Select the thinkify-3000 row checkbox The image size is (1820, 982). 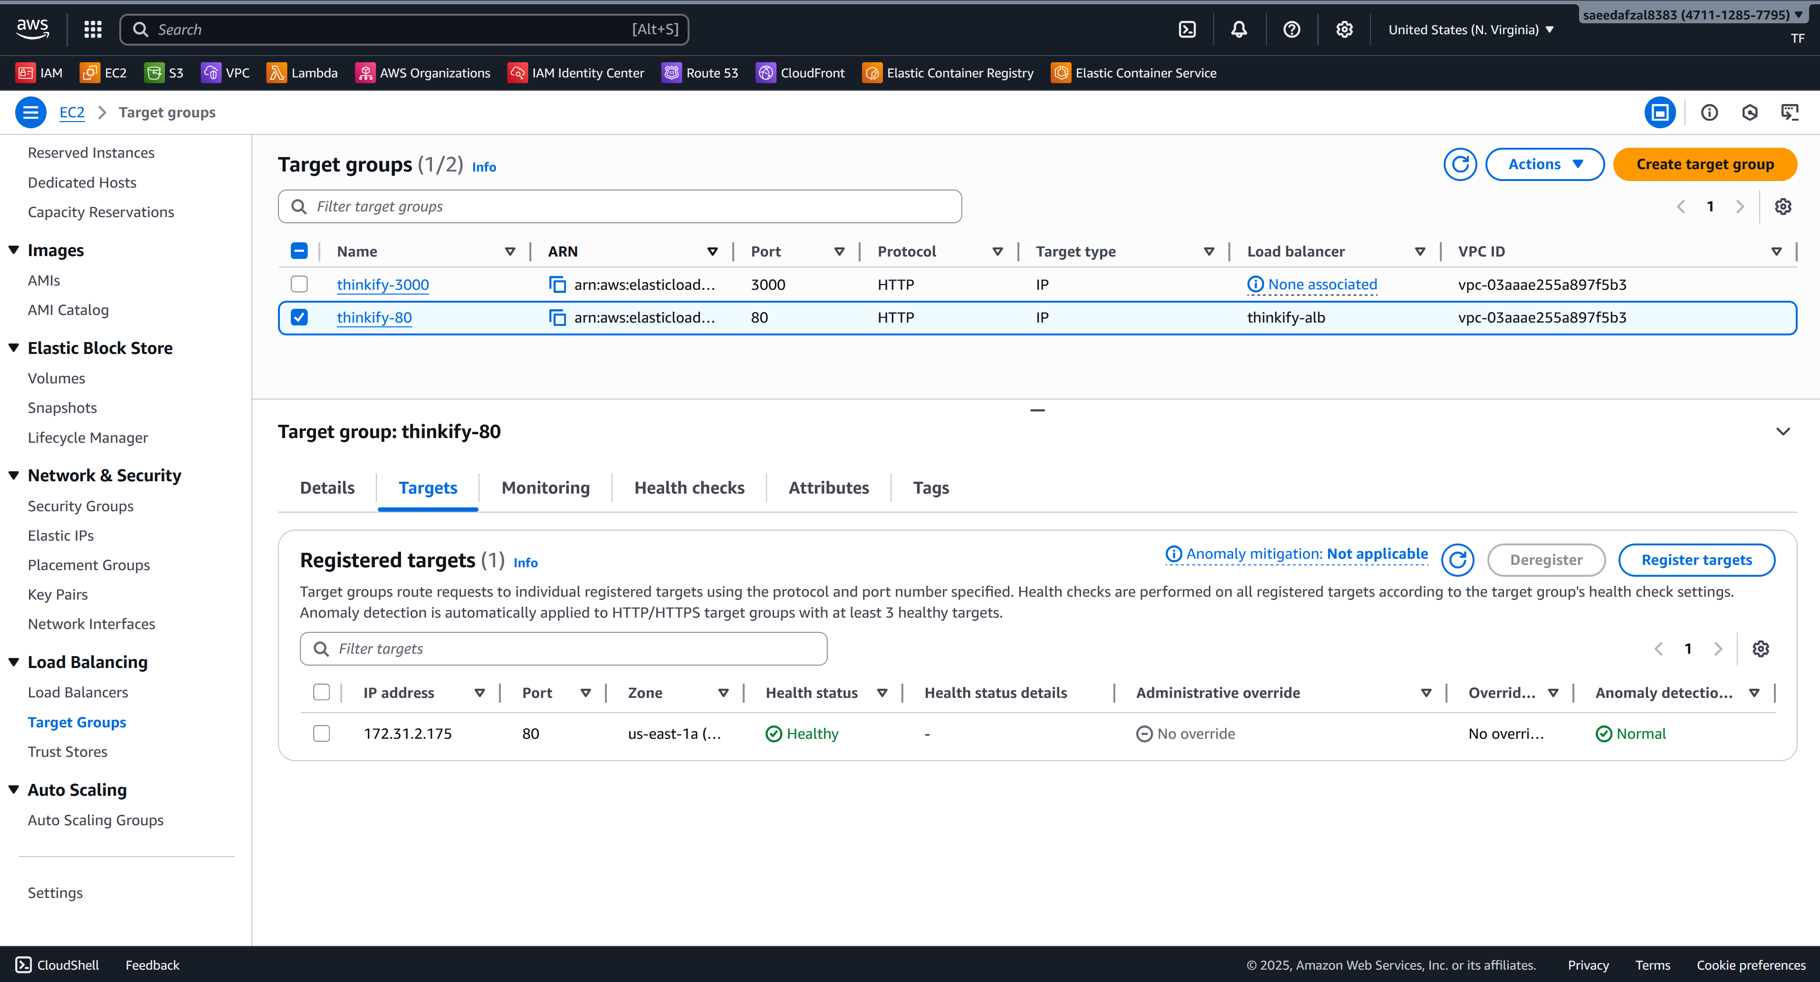(x=299, y=285)
